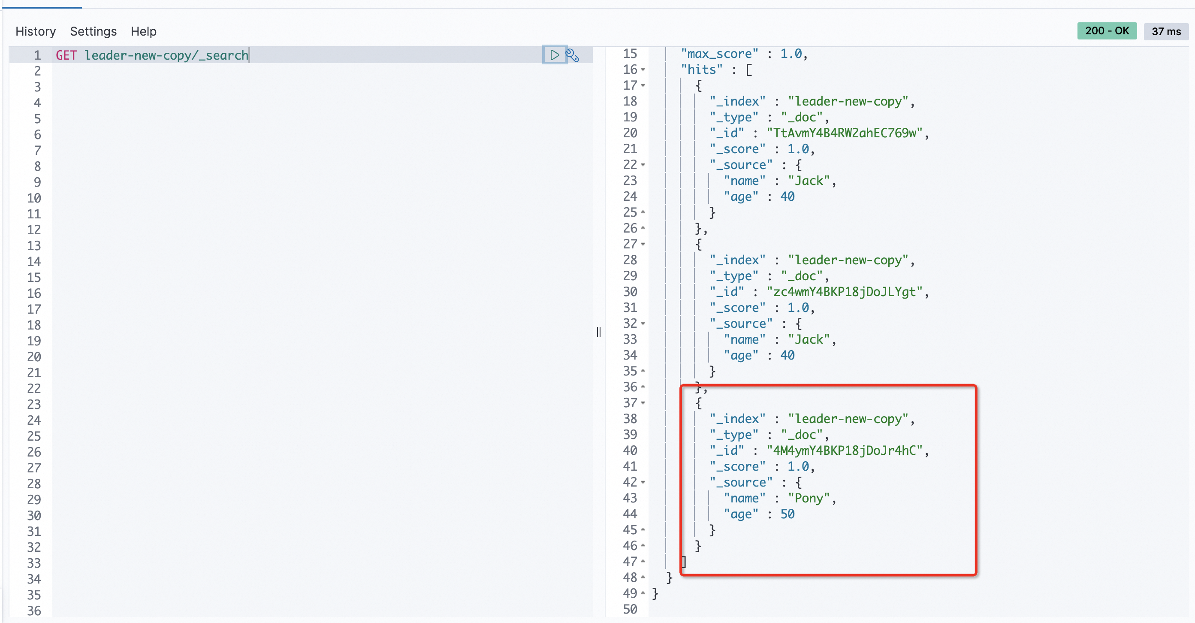1195x623 pixels.
Task: Collapse the first hit object at line 17
Action: (643, 85)
